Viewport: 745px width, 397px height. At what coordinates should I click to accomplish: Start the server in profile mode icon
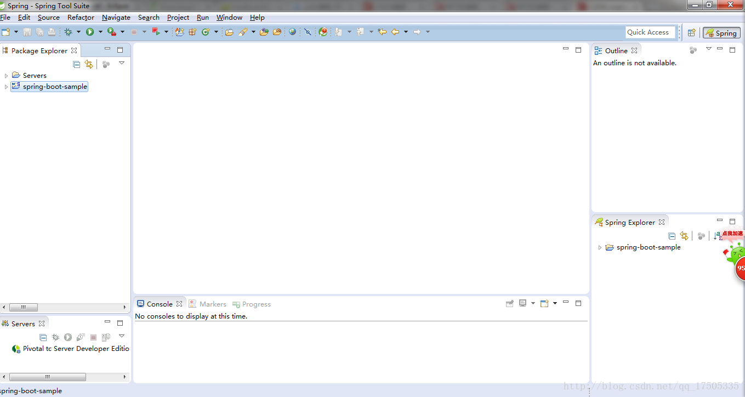(x=81, y=337)
